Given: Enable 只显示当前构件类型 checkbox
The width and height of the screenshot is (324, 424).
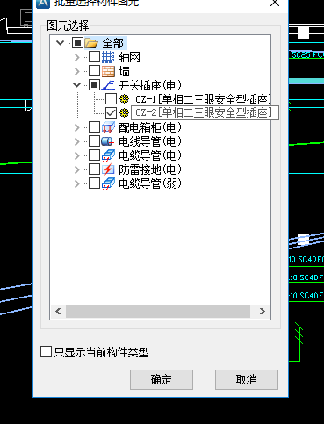Looking at the screenshot, I should [46, 352].
